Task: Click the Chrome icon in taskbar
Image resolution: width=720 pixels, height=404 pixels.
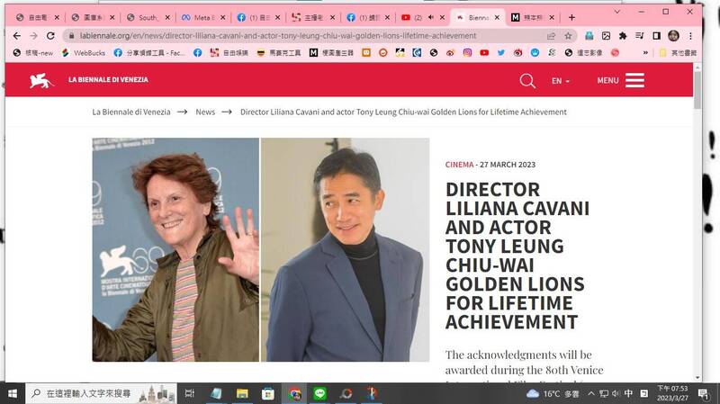Action: (x=294, y=393)
